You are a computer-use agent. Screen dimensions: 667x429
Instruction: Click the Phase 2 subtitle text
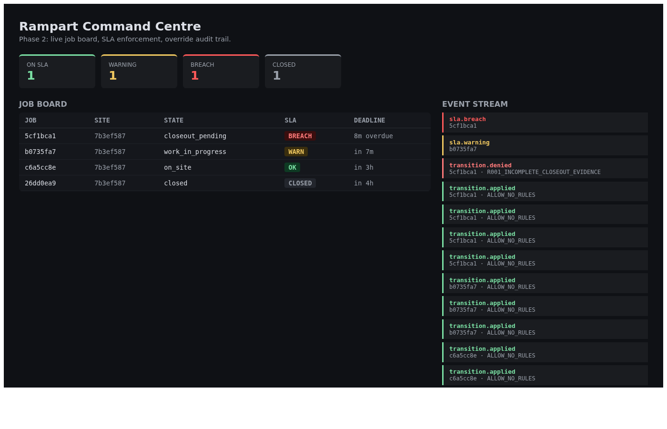(125, 39)
